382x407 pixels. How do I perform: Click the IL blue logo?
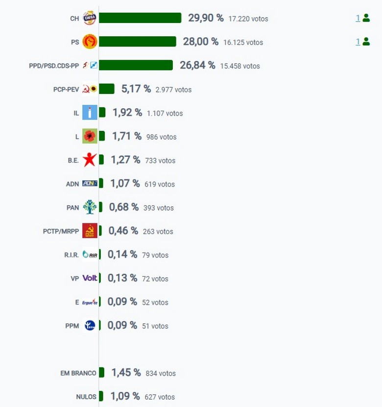click(90, 112)
